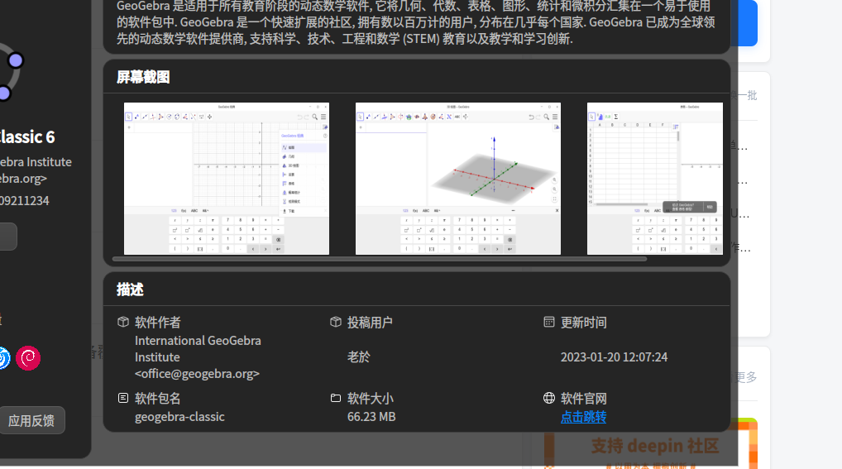The image size is (842, 469).
Task: Click the International GeoGebra Institute author name
Action: (198, 349)
